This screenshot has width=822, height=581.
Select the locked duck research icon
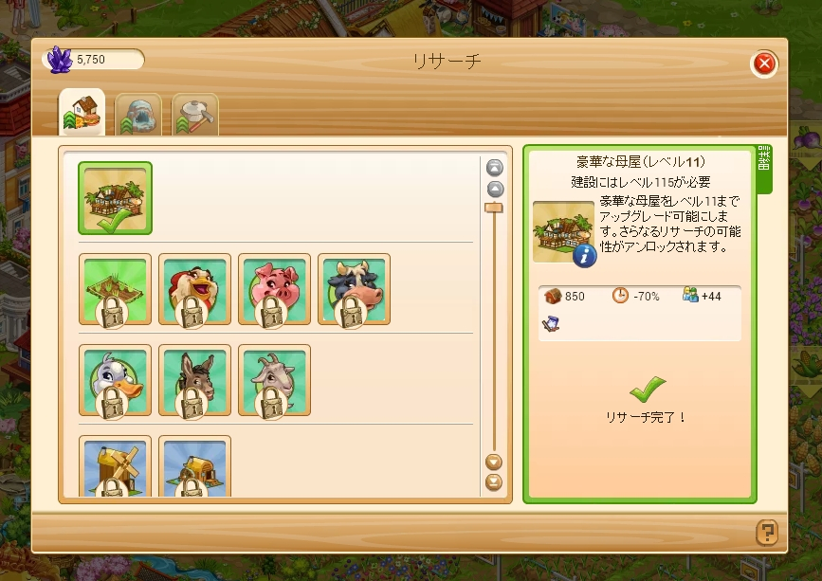pos(116,380)
